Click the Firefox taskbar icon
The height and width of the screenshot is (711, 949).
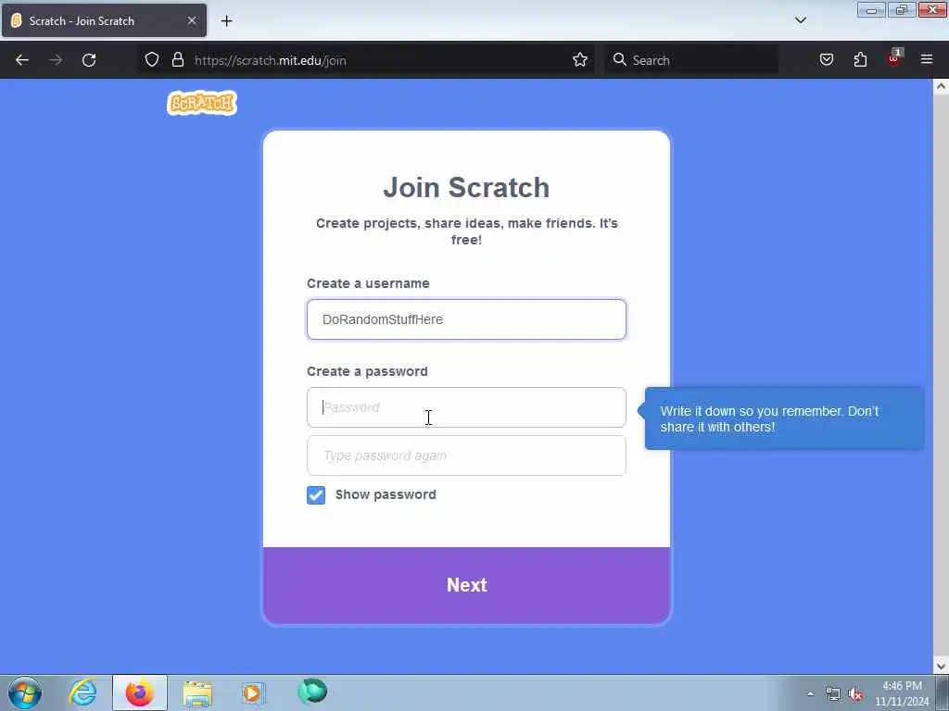140,692
